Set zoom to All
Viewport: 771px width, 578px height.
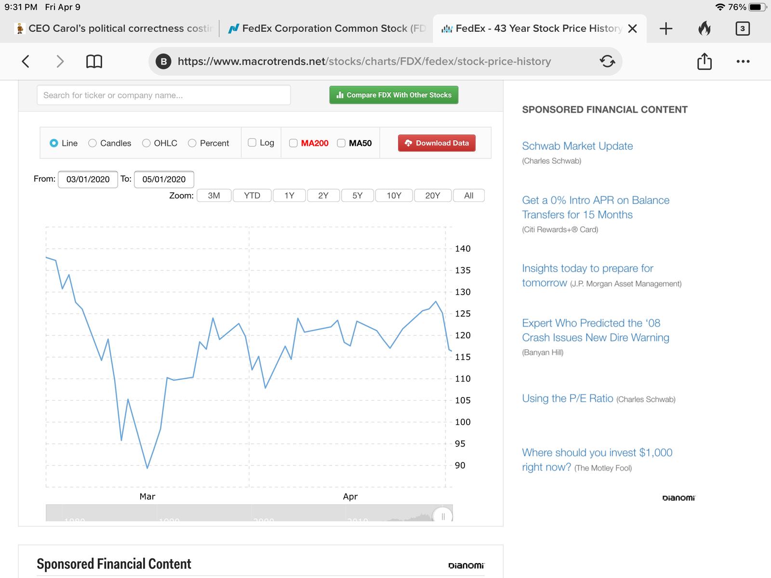[469, 196]
